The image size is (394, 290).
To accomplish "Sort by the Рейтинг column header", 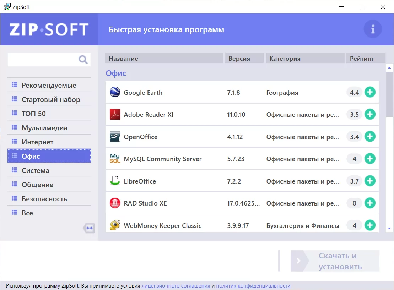I will tap(366, 58).
